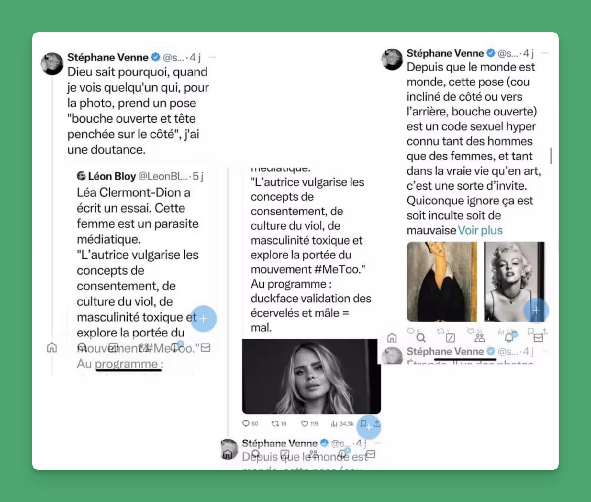Open the search icon under the Marilyn photo

point(421,338)
